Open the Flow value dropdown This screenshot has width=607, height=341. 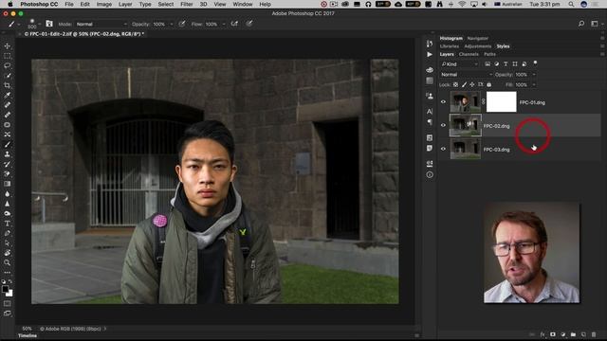(x=224, y=24)
